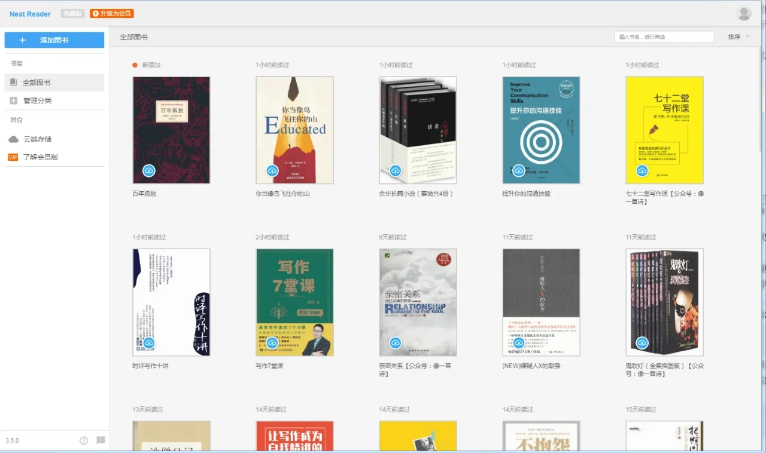The image size is (766, 453).
Task: Expand the 排序 sort dropdown
Action: [x=738, y=37]
